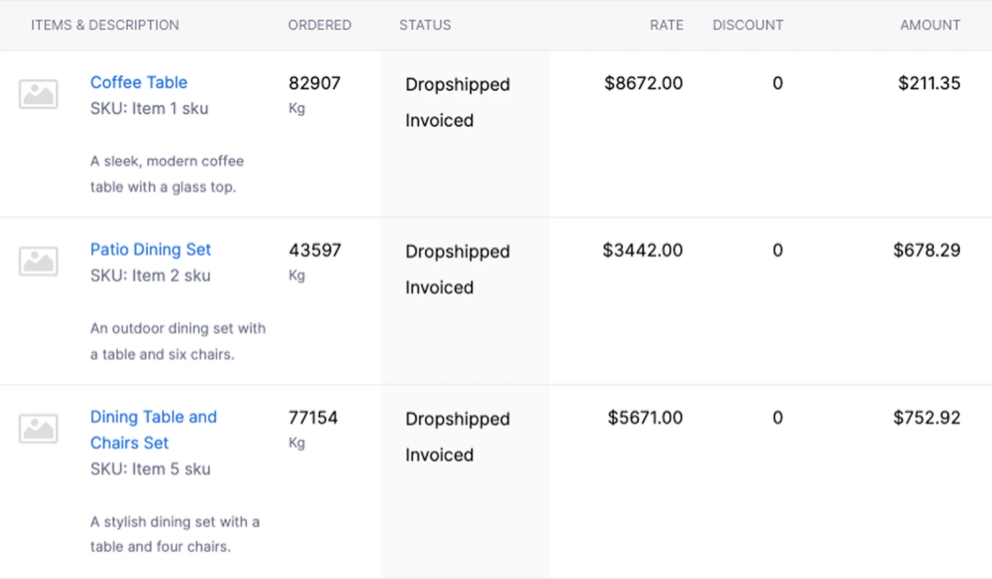Click Invoiced status for Dining Table set

pos(440,455)
